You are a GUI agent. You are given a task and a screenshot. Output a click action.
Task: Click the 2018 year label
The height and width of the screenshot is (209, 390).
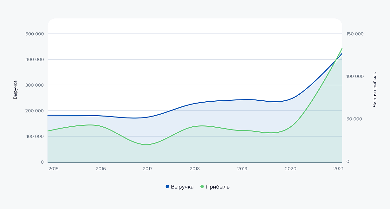pyautogui.click(x=195, y=169)
